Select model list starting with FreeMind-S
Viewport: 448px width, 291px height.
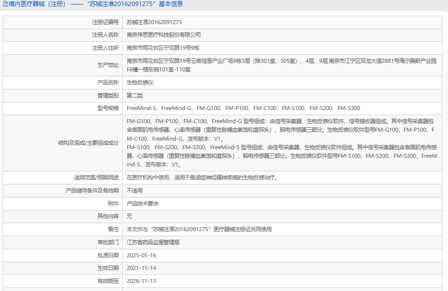[243, 108]
